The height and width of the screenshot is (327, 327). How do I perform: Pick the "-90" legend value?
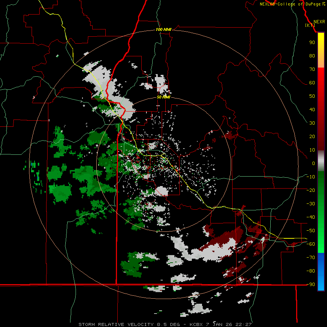pos(311,284)
